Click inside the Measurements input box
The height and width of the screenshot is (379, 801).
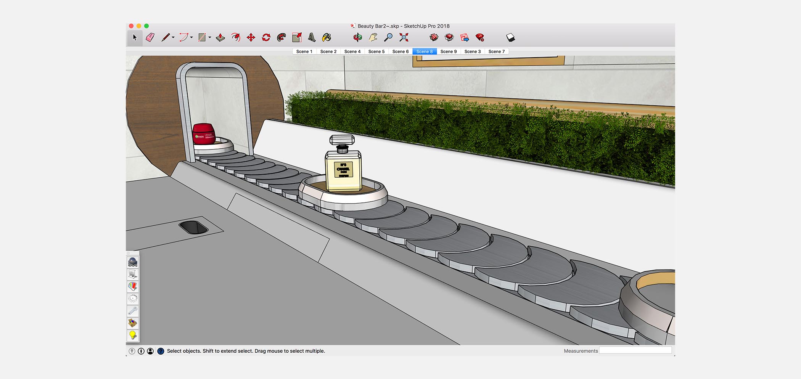[635, 350]
